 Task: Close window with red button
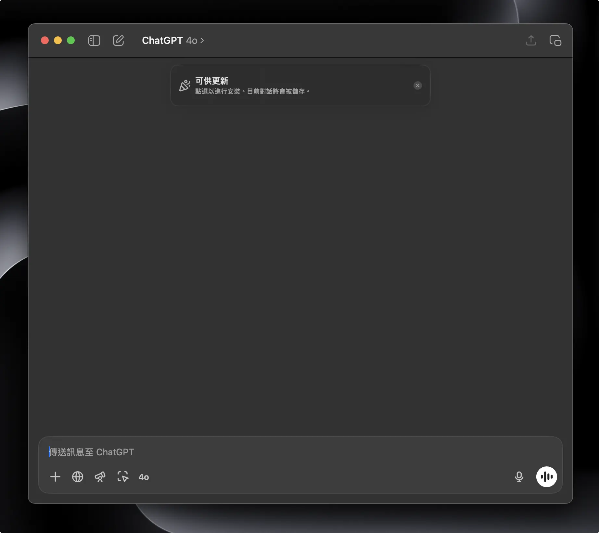[45, 40]
